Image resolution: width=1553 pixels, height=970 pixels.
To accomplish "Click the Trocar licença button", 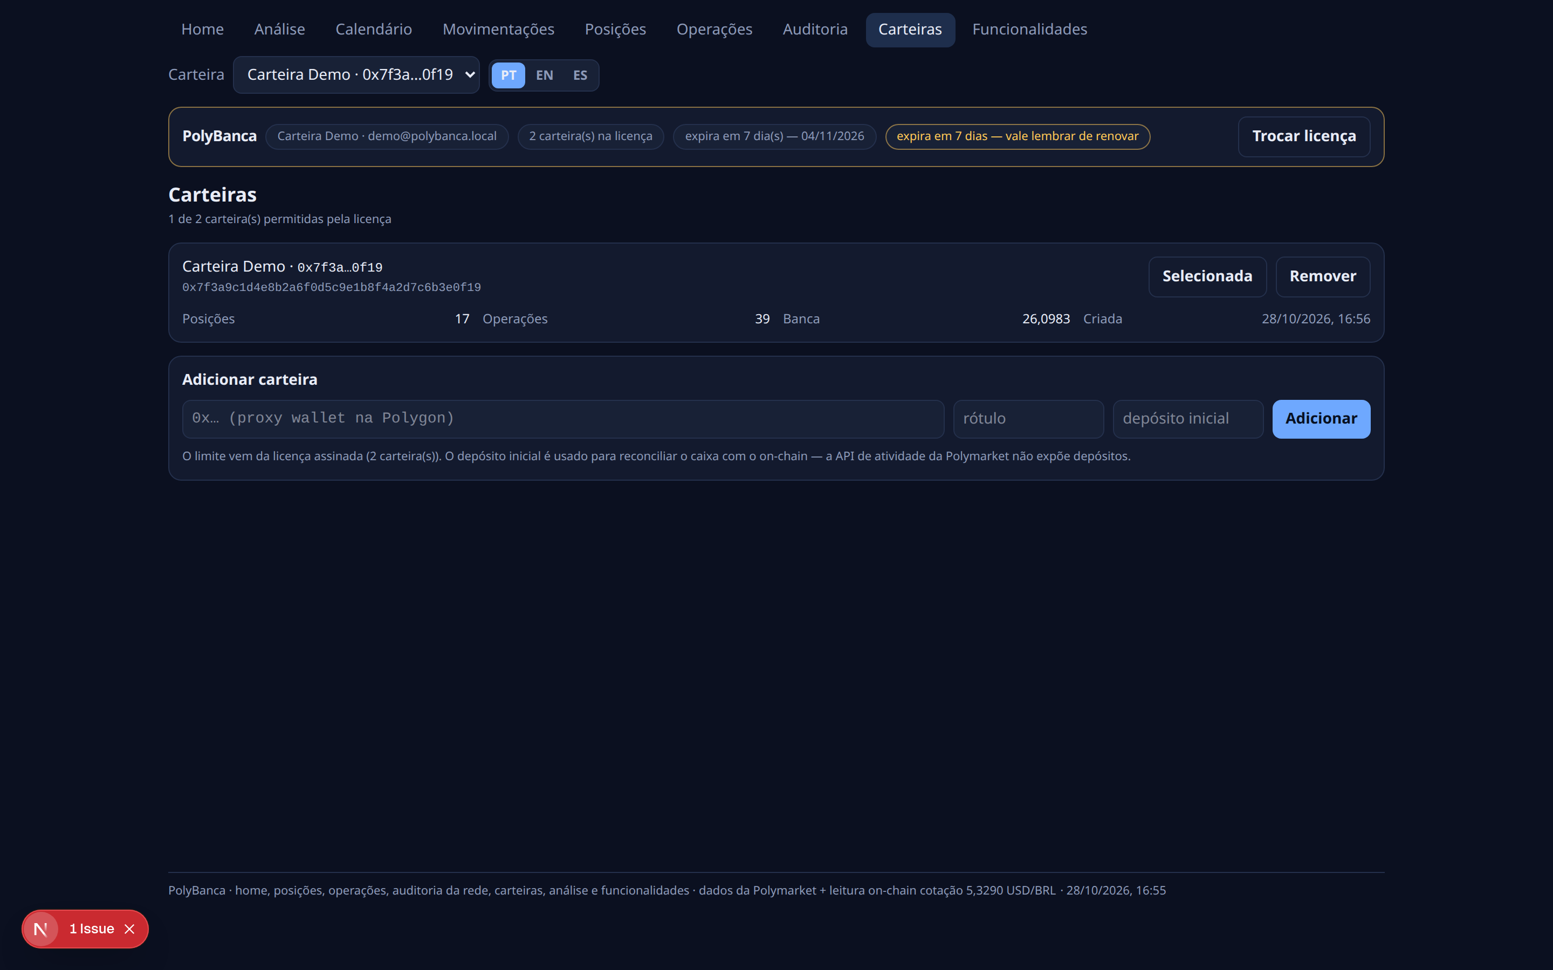I will [1304, 137].
